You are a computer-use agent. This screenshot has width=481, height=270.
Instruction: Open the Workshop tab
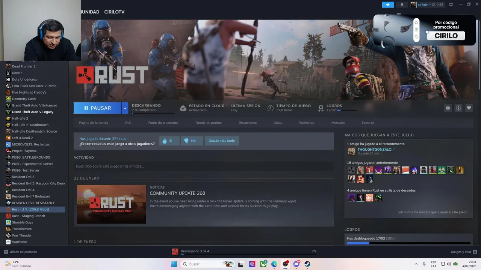(307, 123)
